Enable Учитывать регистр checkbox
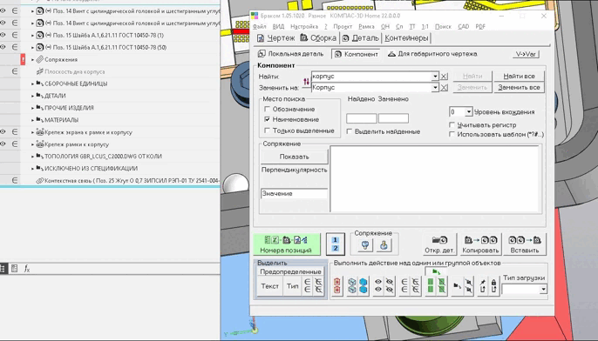Viewport: 598px width, 341px height. pos(452,125)
